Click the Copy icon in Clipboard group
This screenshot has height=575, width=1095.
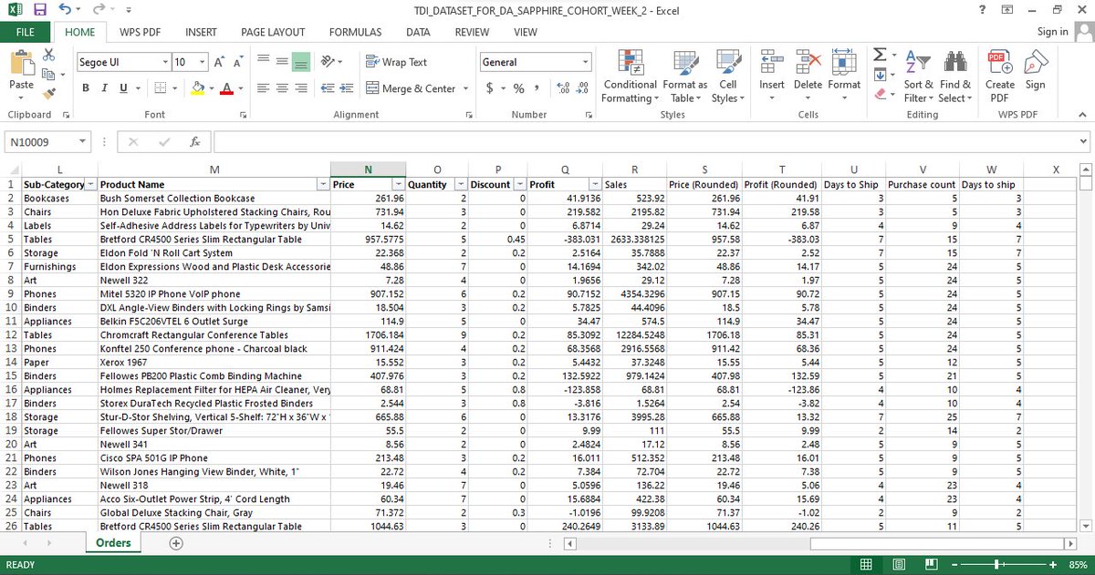(48, 74)
